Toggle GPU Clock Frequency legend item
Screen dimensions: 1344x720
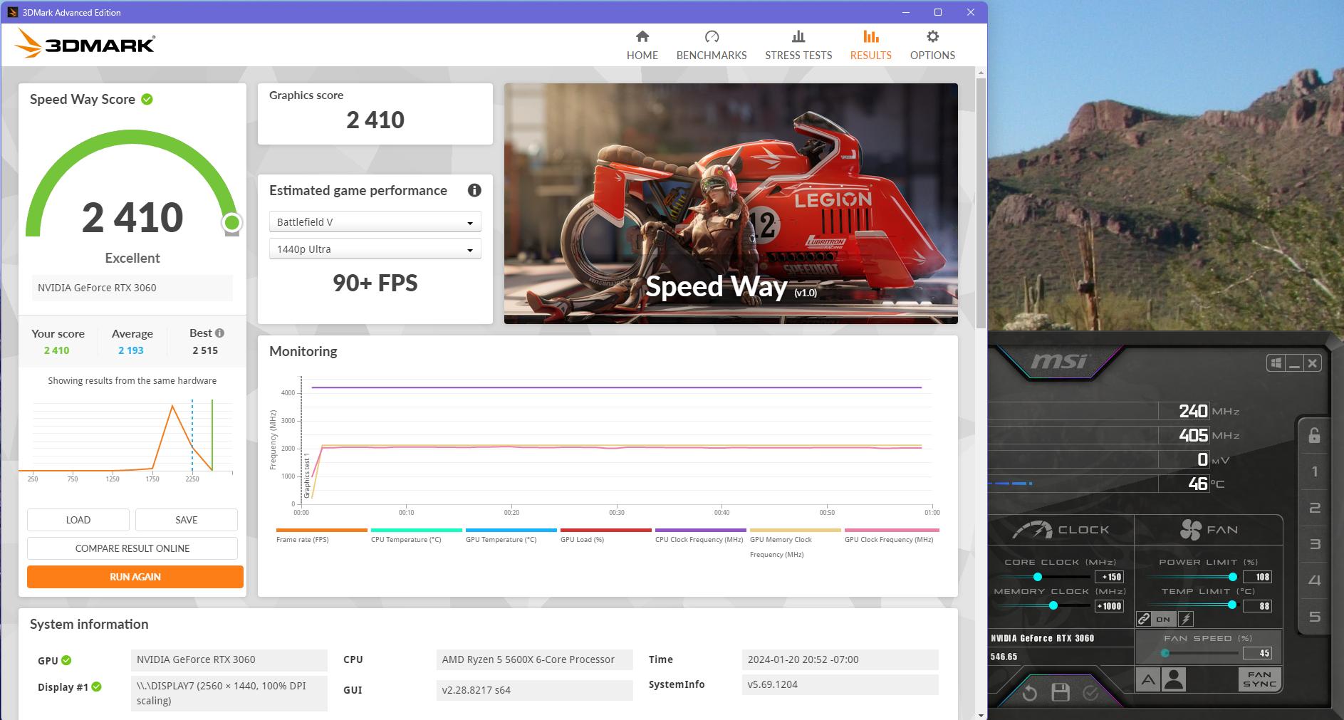(x=892, y=536)
